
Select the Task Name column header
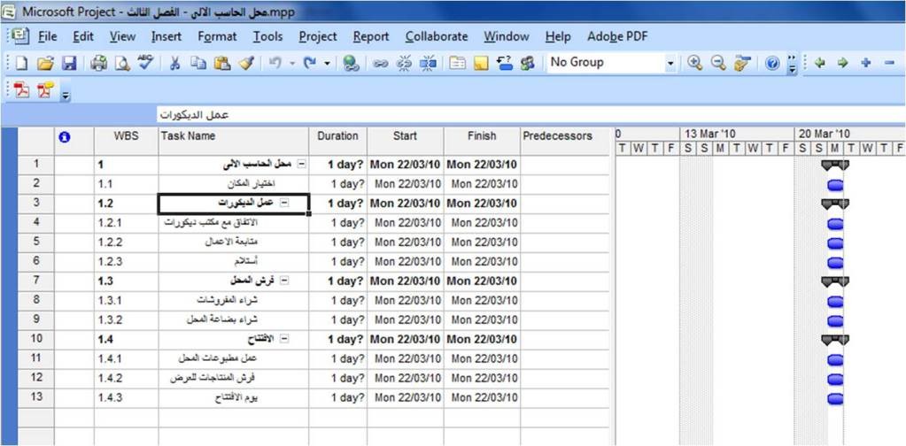234,141
